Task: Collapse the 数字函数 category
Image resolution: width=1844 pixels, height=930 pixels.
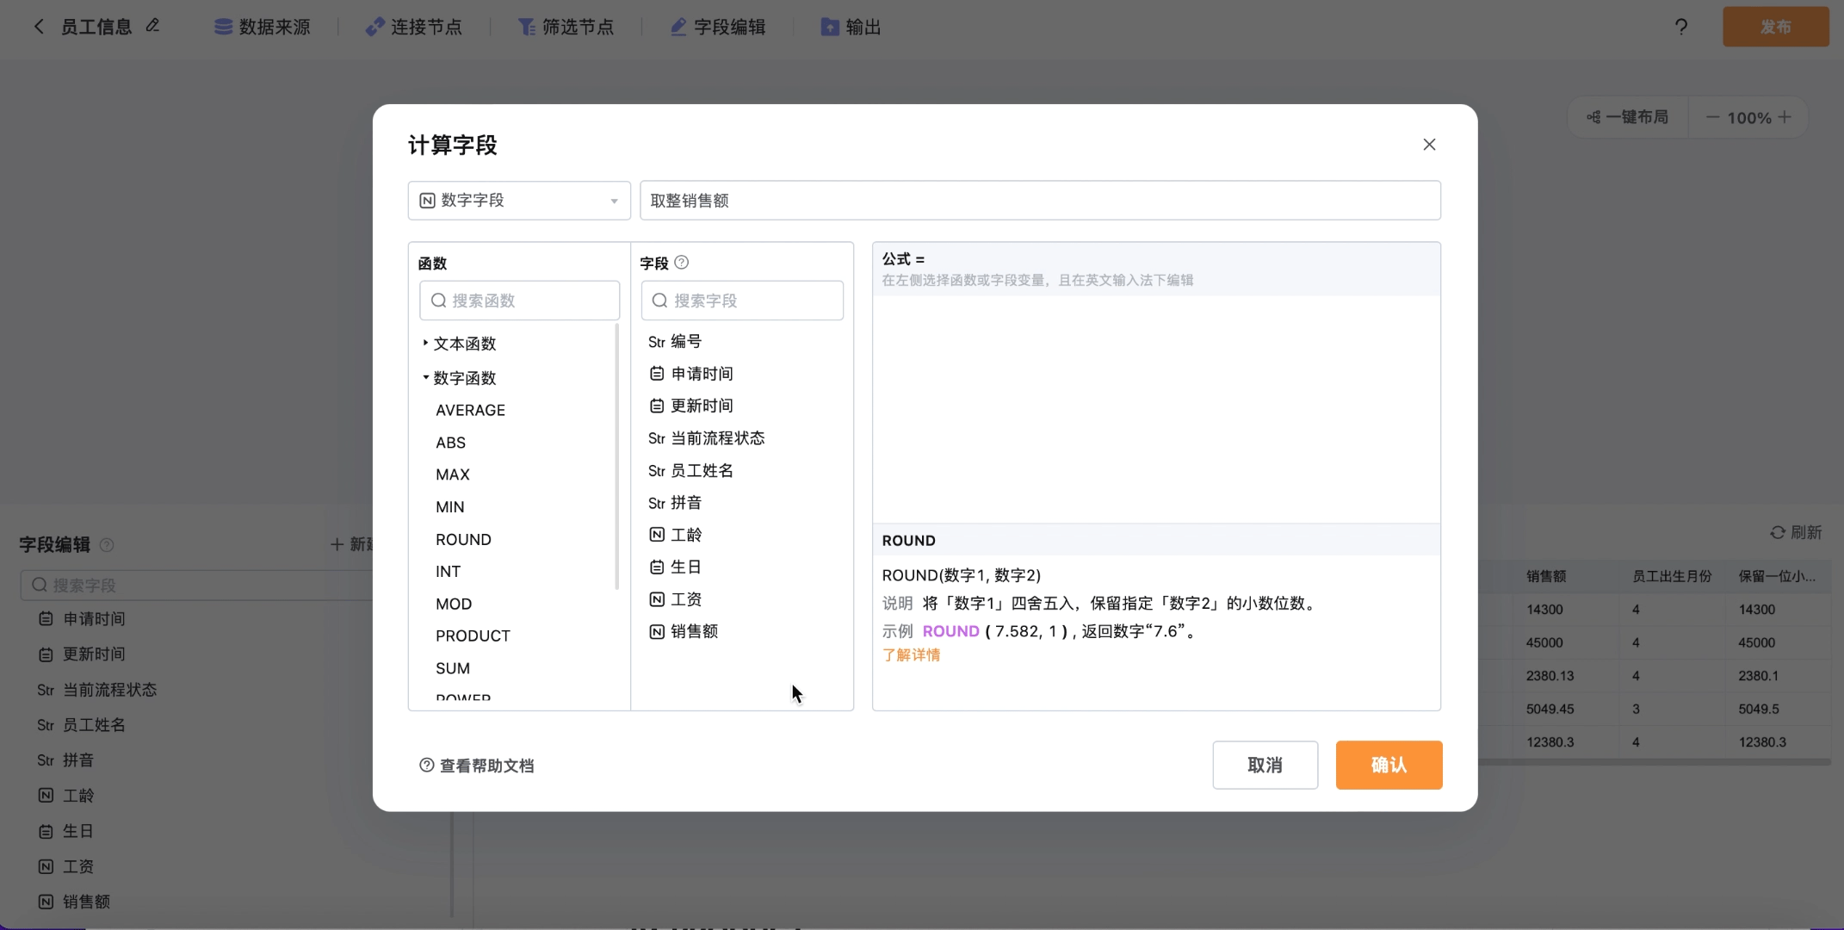Action: [x=459, y=378]
